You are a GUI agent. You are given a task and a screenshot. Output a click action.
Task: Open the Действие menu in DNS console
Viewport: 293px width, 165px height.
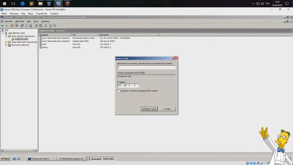click(20, 22)
